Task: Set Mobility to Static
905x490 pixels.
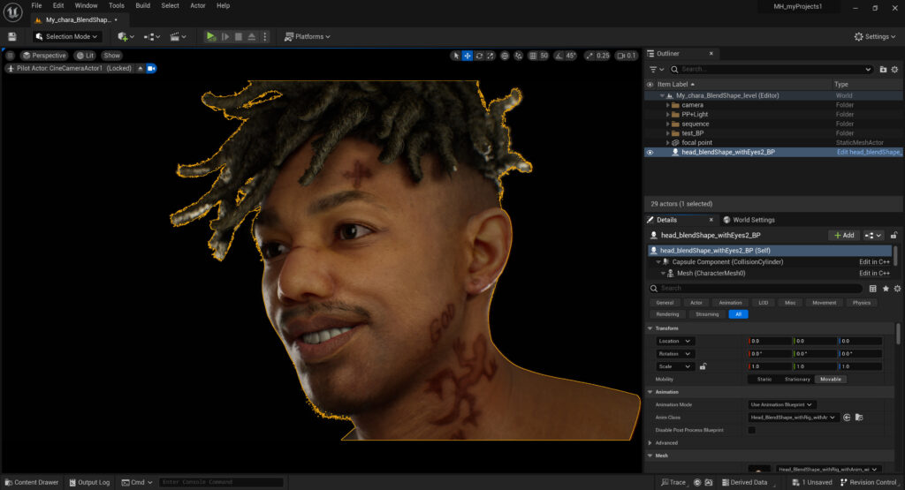Action: [x=764, y=379]
